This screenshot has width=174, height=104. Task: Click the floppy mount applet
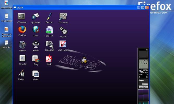tap(143, 82)
